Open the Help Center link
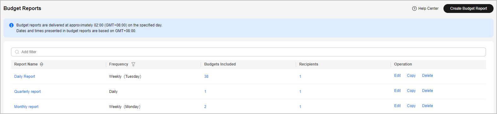 coord(428,9)
